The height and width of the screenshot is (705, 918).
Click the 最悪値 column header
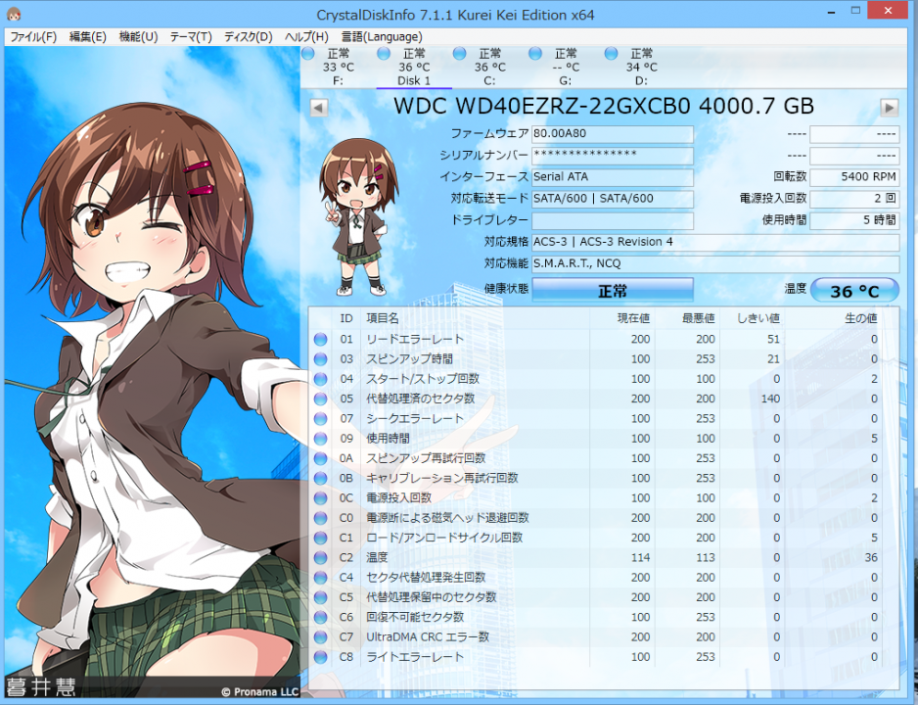699,318
